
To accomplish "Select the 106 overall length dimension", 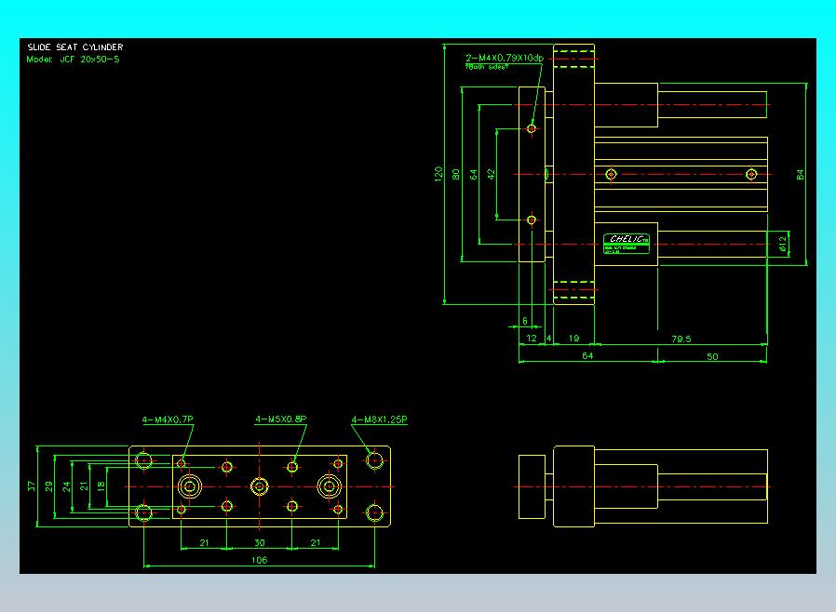I will click(x=259, y=560).
